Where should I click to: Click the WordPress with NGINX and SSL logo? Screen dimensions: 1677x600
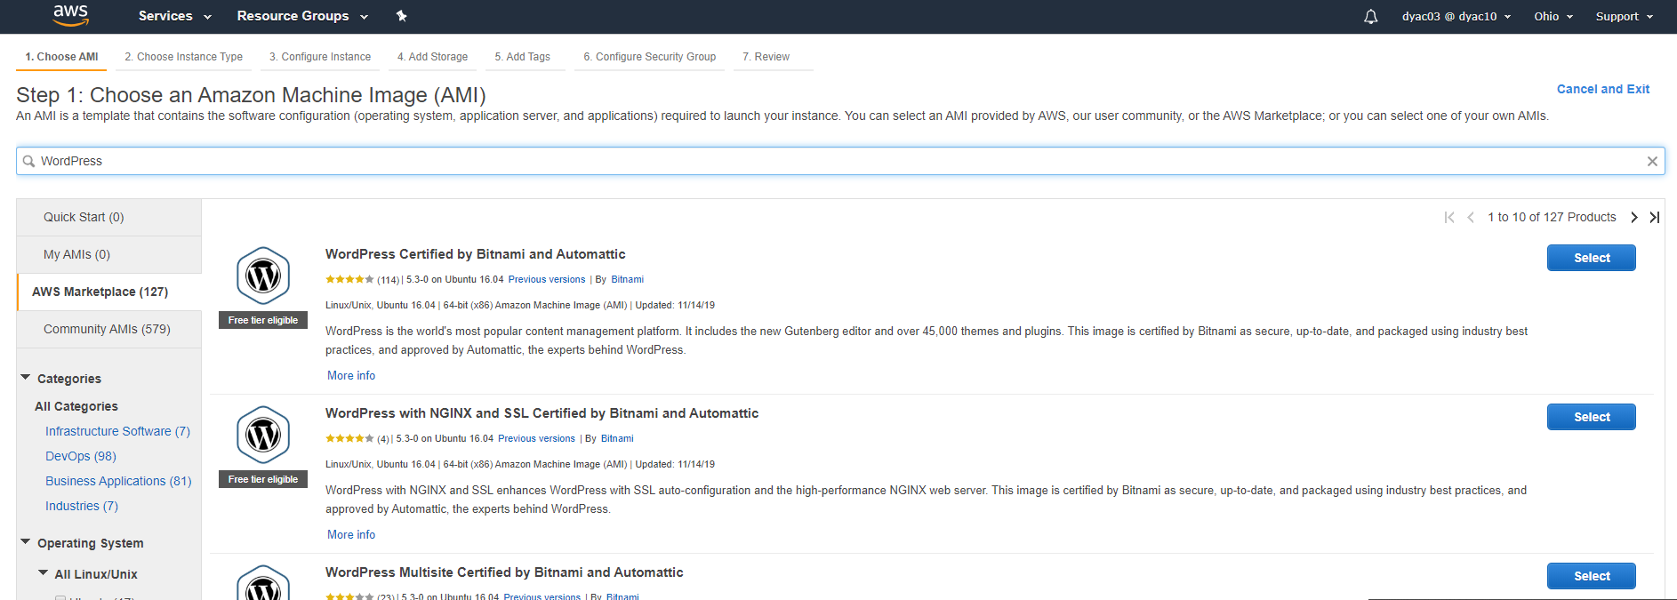click(263, 435)
